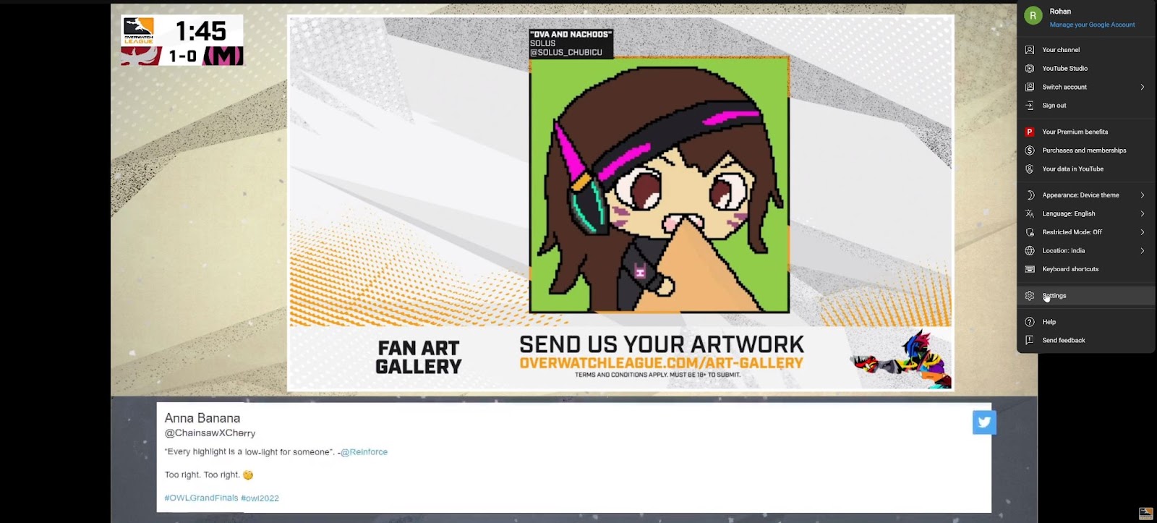Click the Twitter bird icon on tweet card
The width and height of the screenshot is (1157, 523).
[x=983, y=422]
